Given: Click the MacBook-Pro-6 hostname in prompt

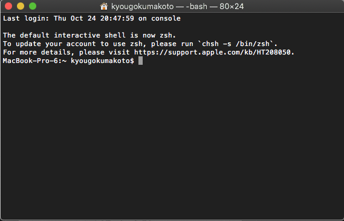Looking at the screenshot, I should (30, 61).
